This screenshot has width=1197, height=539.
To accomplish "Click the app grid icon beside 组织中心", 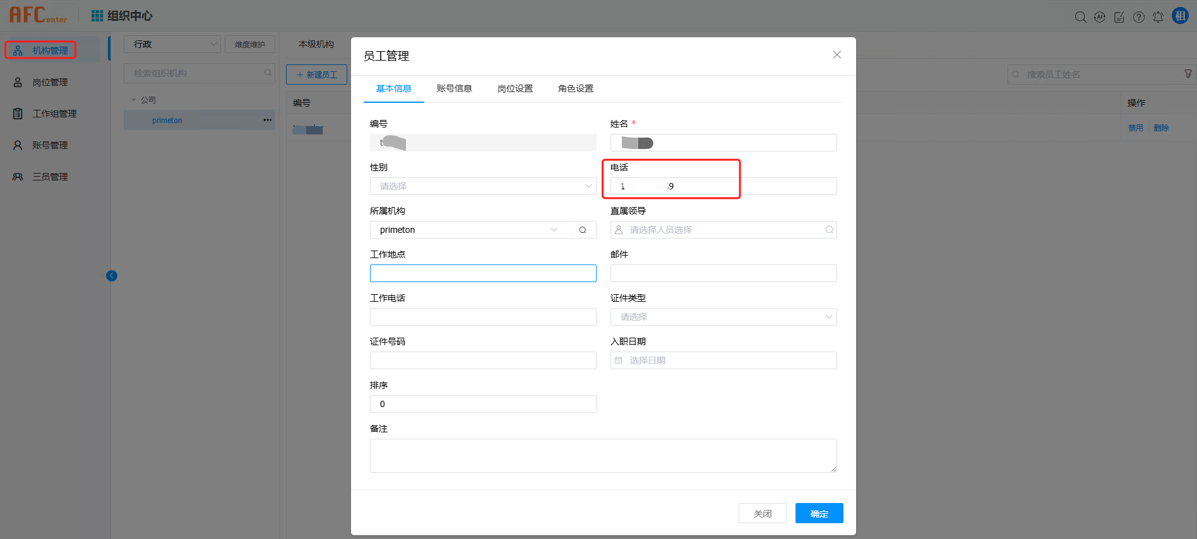I will tap(97, 16).
